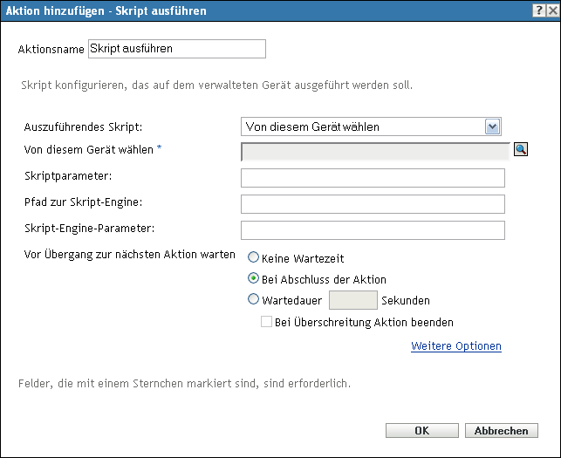Click into the Skriptparameter input field

(x=373, y=178)
